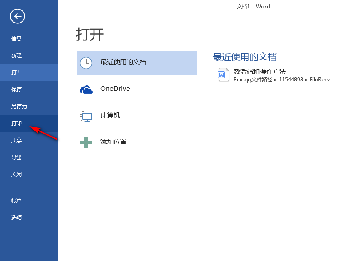
Task: Select the OneDrive location label
Action: [115, 89]
